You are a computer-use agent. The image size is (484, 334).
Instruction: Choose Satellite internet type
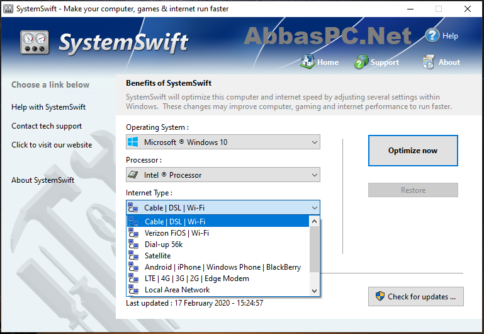click(x=218, y=255)
